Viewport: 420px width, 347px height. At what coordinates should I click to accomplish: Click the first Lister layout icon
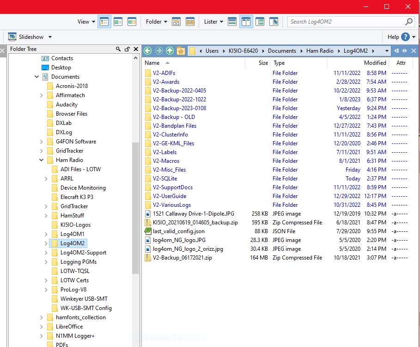[x=232, y=22]
